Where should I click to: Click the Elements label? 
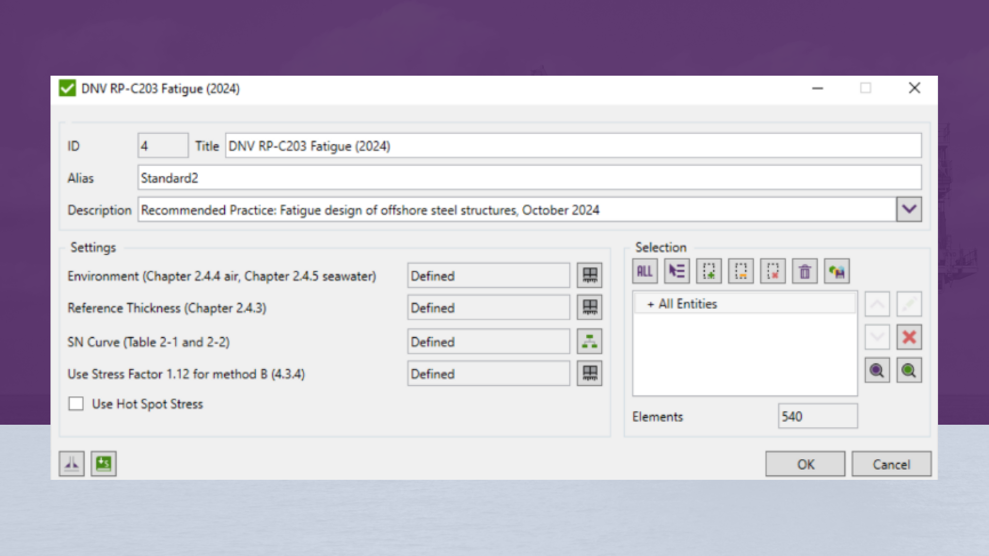point(658,416)
